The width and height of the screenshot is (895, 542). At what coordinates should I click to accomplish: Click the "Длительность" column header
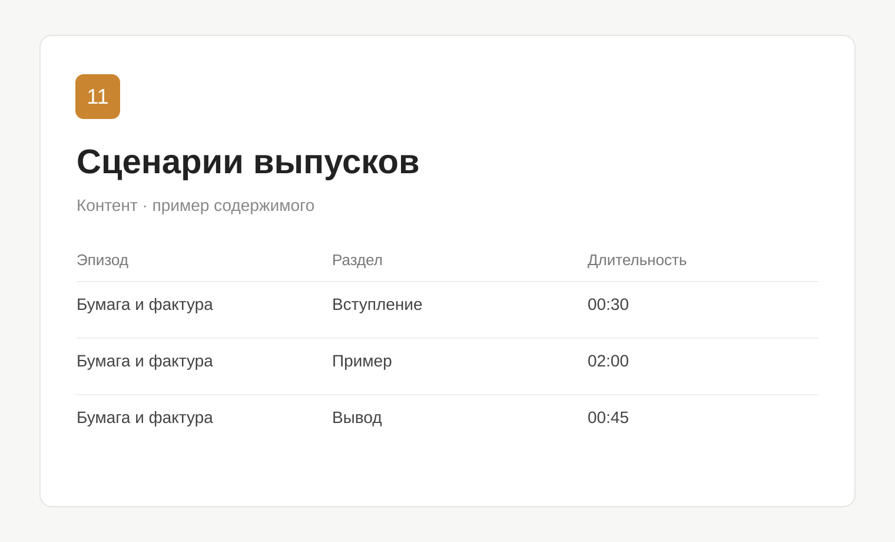coord(637,260)
